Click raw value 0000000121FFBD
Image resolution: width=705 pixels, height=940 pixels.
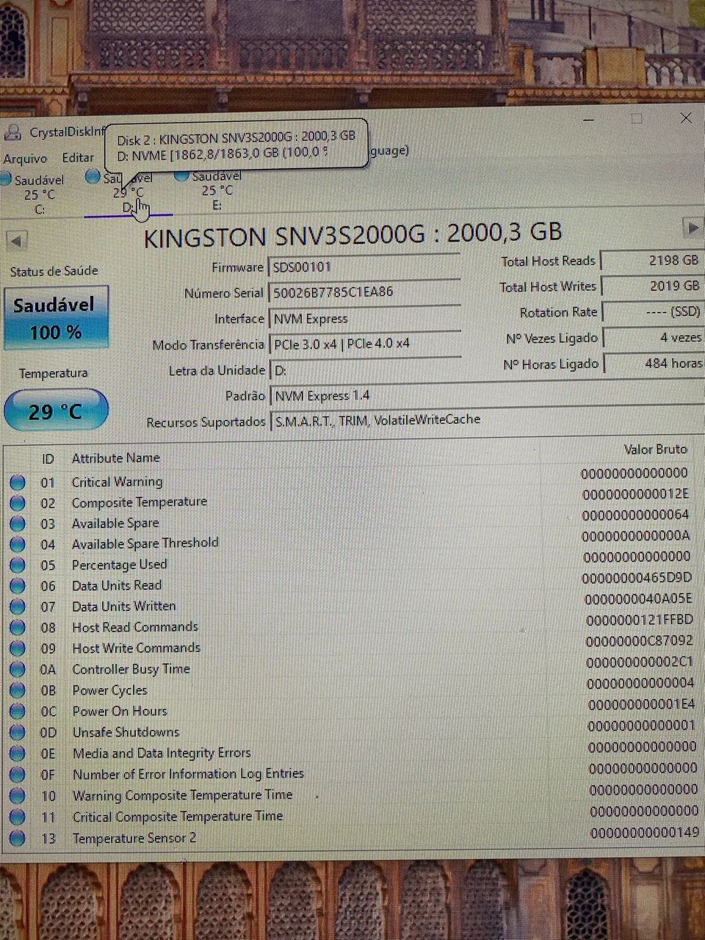638,620
